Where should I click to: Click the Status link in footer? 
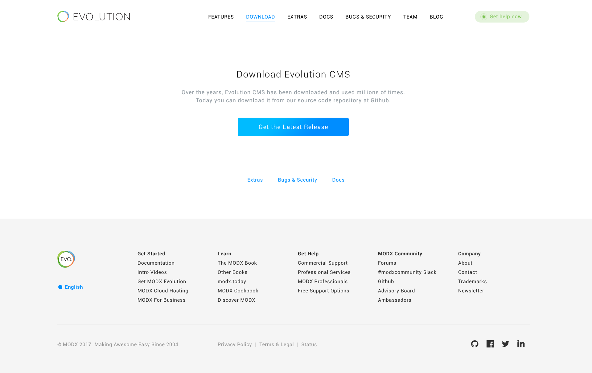pos(309,344)
